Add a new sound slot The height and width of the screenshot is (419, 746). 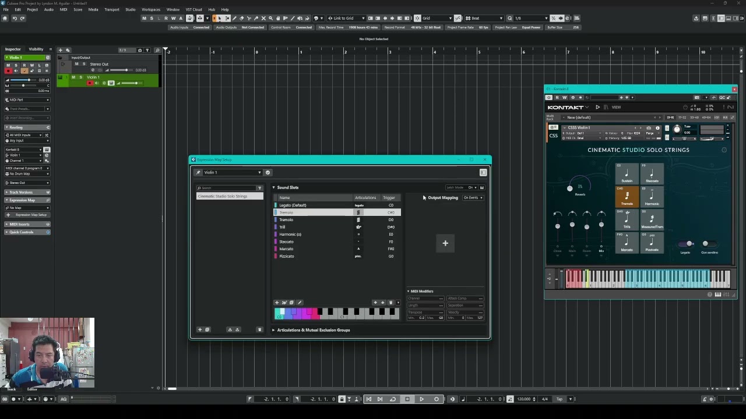click(x=277, y=303)
